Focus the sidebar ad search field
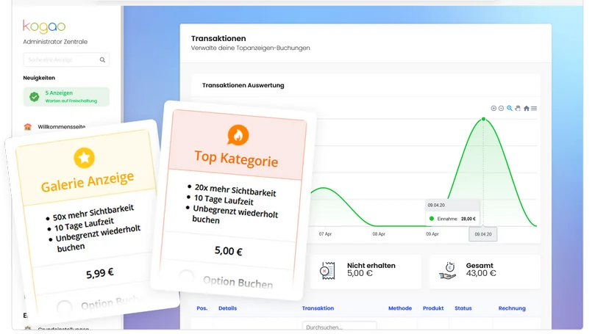Image resolution: width=595 pixels, height=334 pixels. [x=66, y=60]
